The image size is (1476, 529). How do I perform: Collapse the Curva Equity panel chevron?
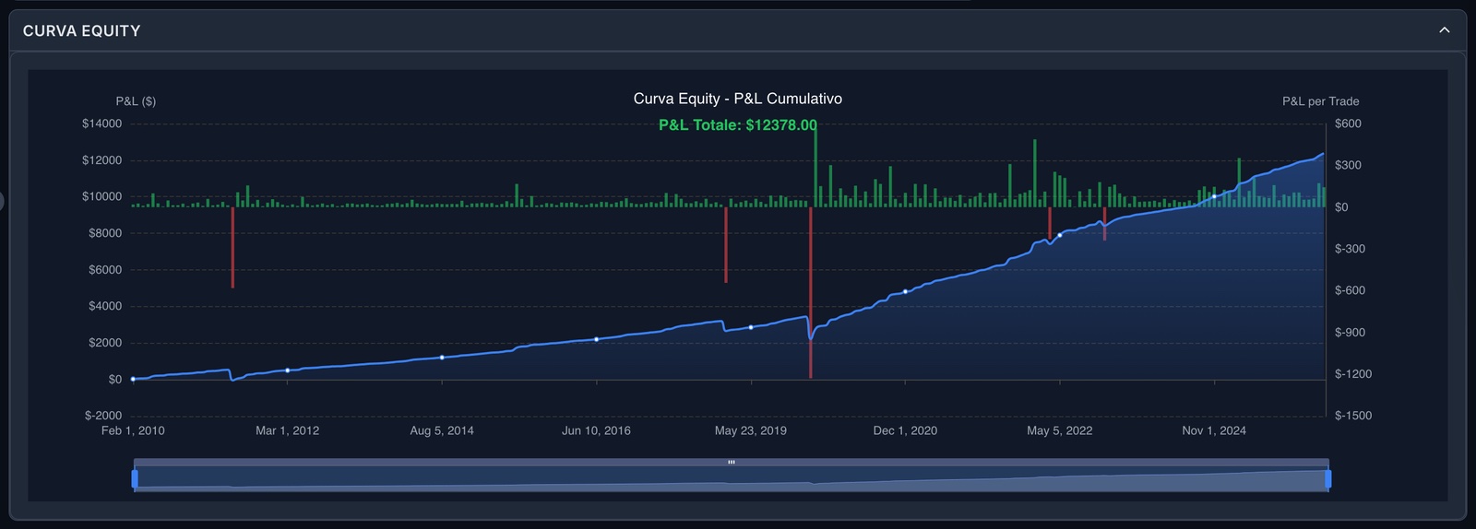tap(1445, 30)
